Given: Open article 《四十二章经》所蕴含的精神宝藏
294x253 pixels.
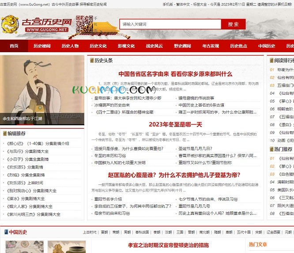Looking at the screenshot, I should click(x=124, y=112).
